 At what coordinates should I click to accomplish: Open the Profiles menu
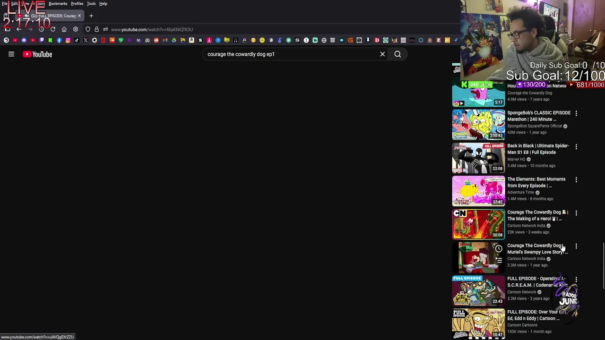77,4
